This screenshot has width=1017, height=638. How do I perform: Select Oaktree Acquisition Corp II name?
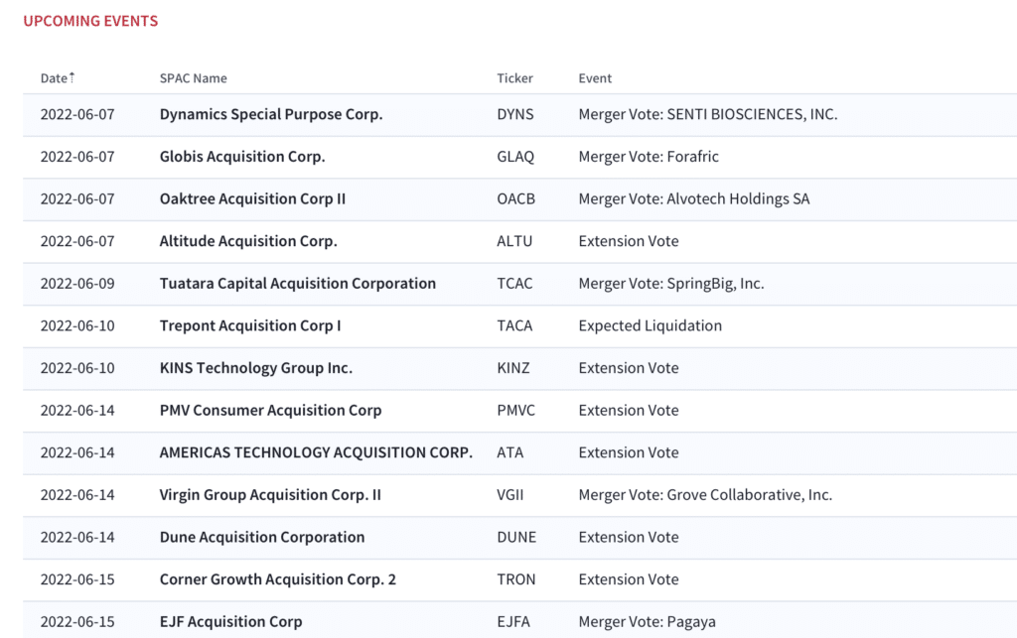[x=252, y=198]
